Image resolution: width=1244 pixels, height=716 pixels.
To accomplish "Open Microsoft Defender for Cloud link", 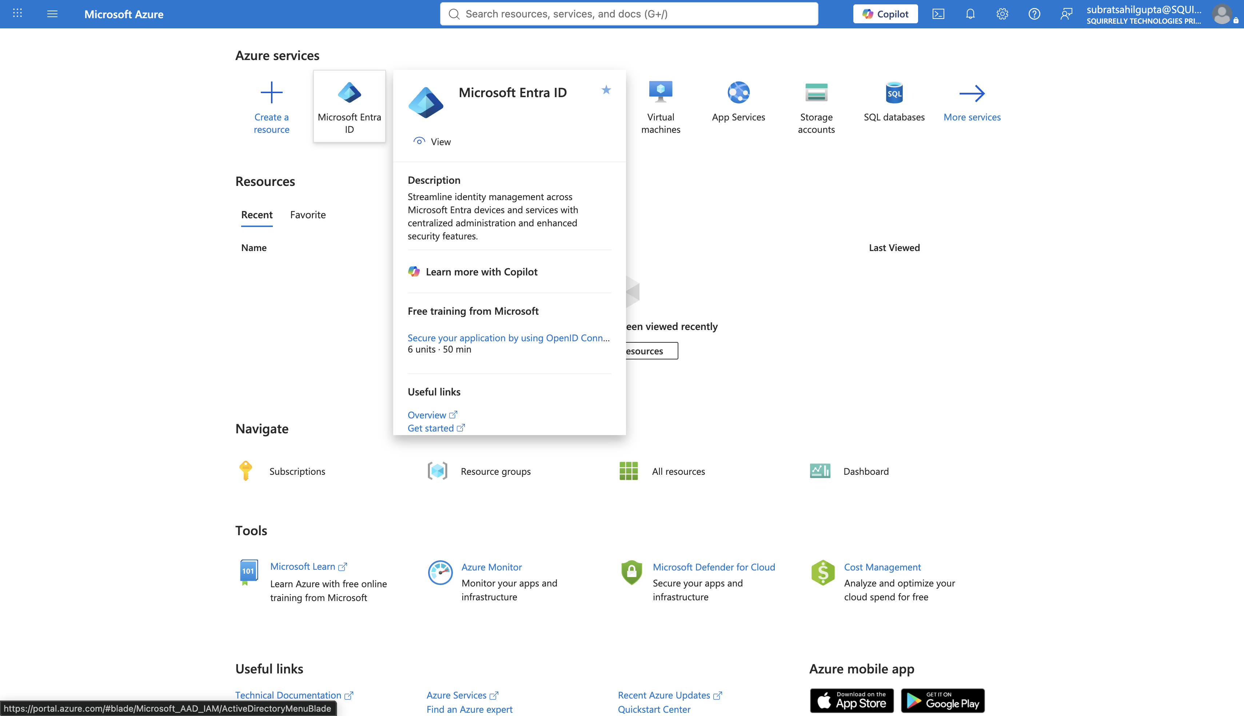I will pyautogui.click(x=714, y=567).
